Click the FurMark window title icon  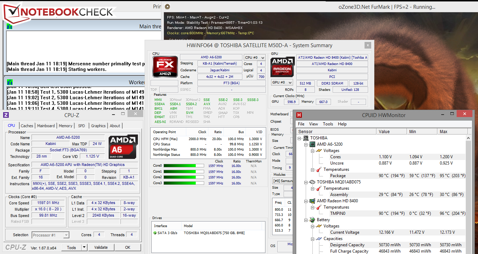click(167, 7)
